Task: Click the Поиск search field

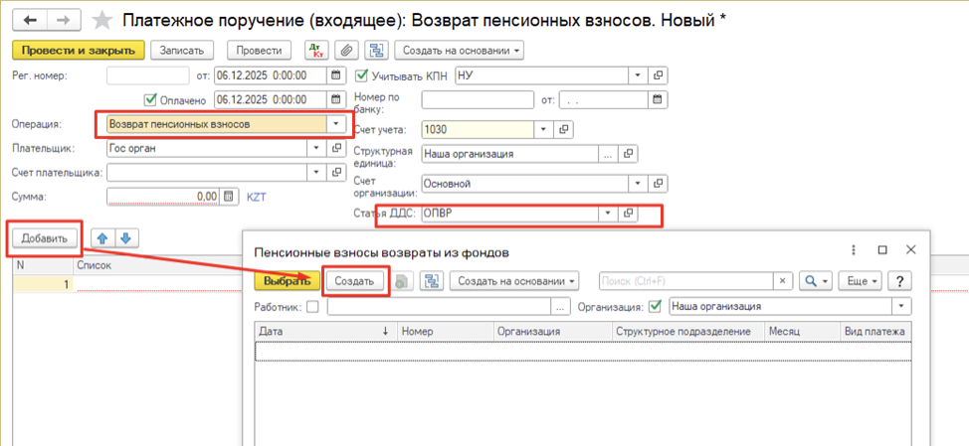Action: [684, 281]
